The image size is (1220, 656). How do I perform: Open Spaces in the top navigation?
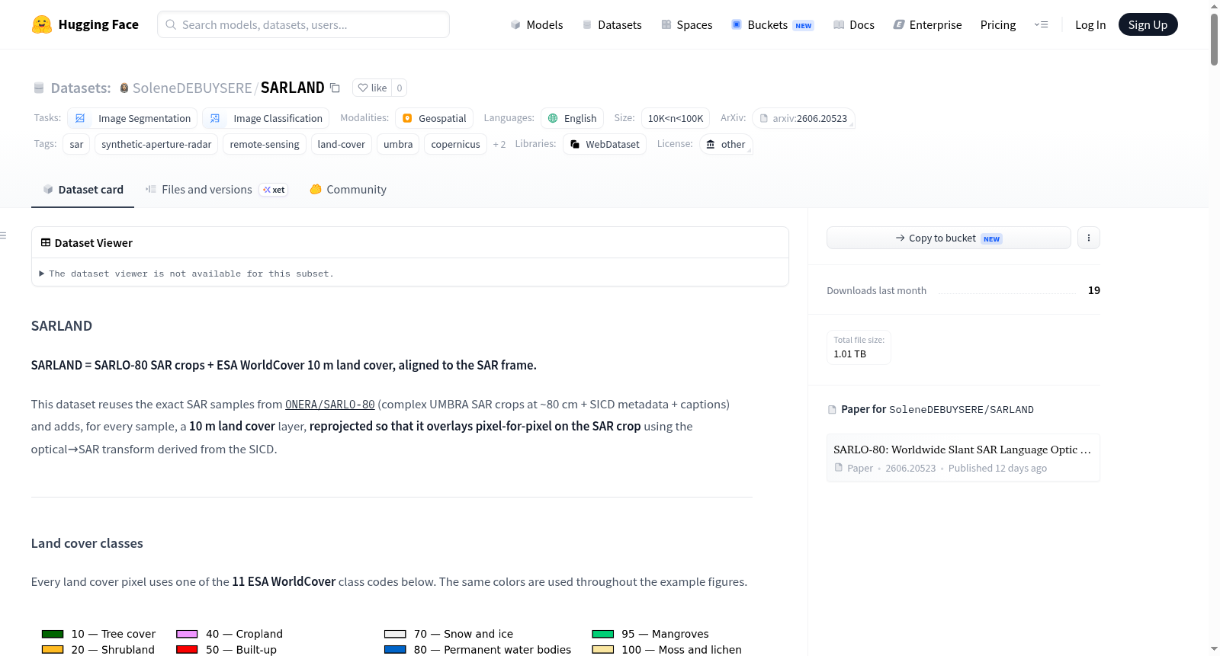[687, 24]
